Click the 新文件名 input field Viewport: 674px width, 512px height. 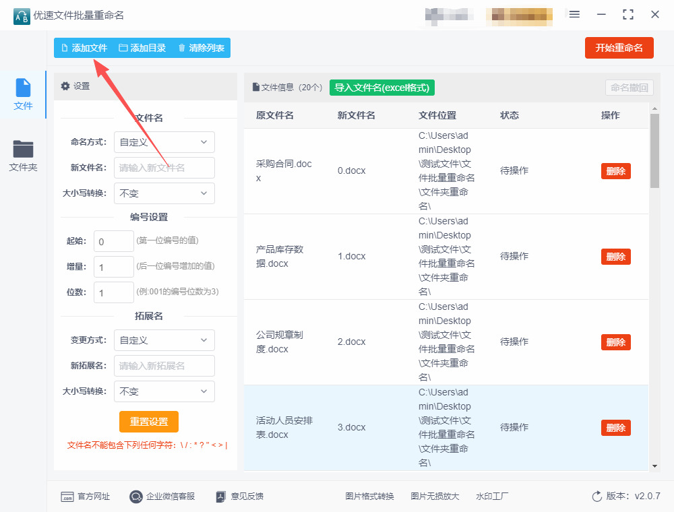coord(164,168)
